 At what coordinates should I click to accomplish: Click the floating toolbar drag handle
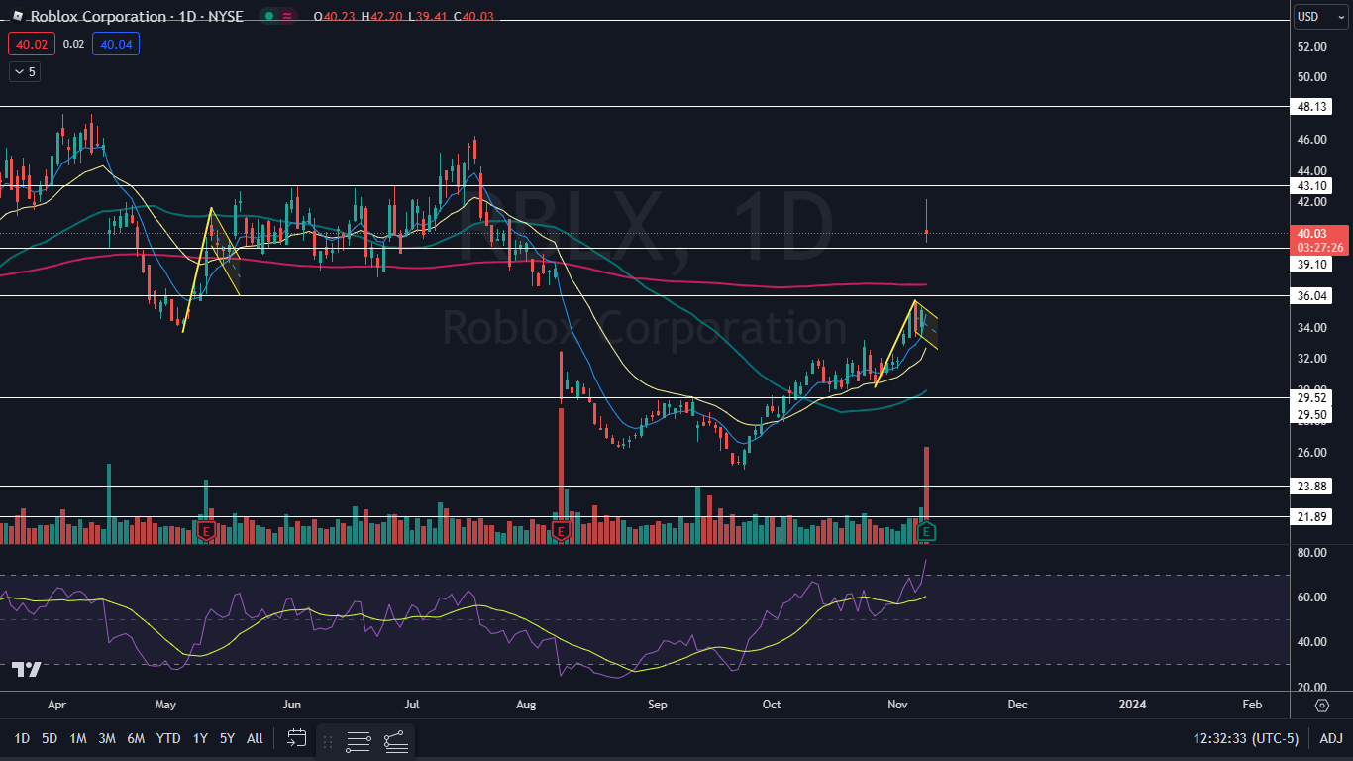click(328, 740)
